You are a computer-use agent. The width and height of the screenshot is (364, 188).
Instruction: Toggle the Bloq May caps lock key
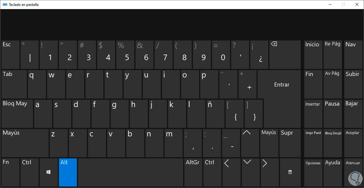pos(17,113)
